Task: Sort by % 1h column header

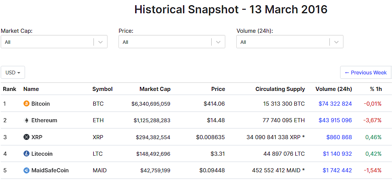Action: 376,89
